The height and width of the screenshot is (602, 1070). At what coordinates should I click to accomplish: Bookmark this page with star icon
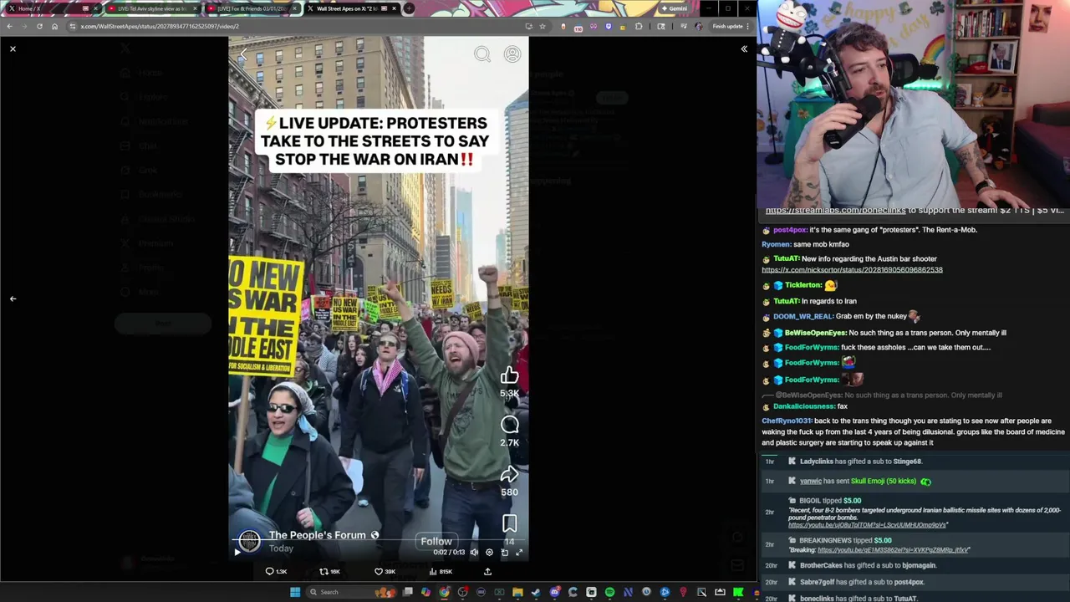[543, 26]
